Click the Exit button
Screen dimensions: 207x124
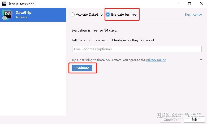[x=194, y=120]
